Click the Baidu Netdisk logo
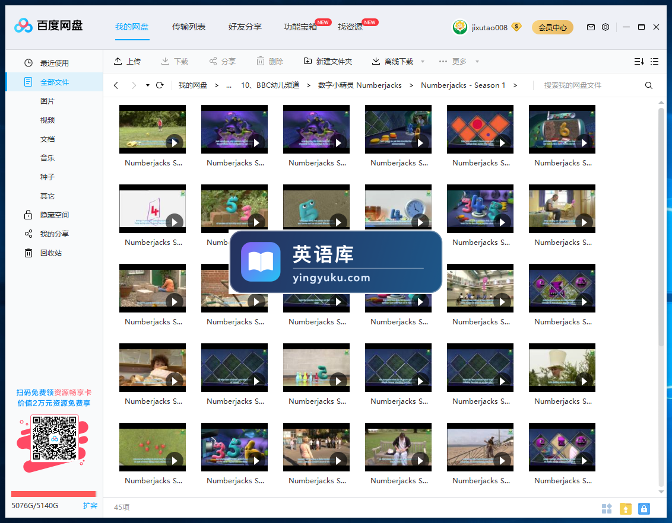672x523 pixels. (x=49, y=25)
